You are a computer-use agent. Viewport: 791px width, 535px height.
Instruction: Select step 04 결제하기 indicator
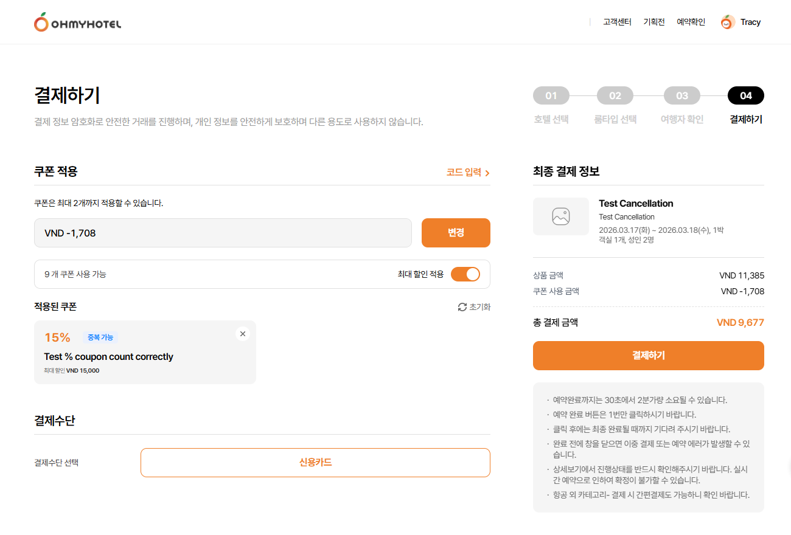coord(746,96)
